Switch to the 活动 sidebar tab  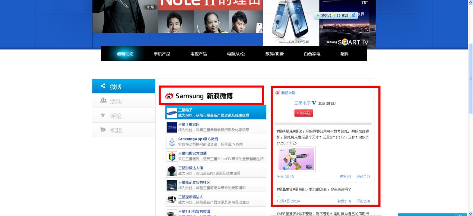(x=124, y=101)
